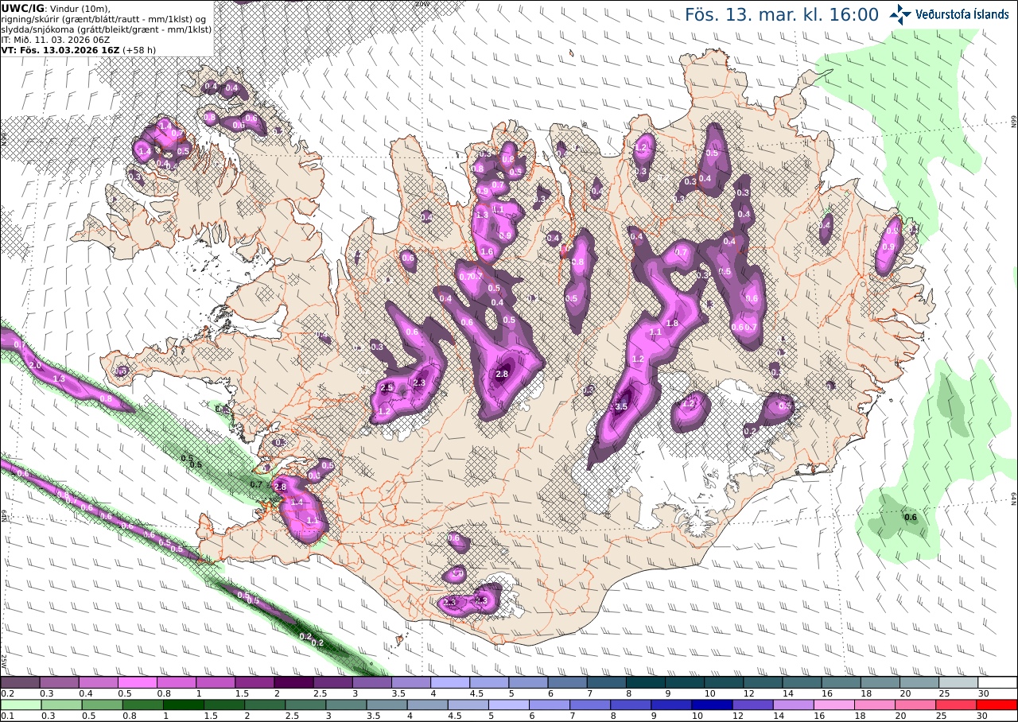Select the 30 white swatch in snow scale
The image size is (1018, 722).
click(997, 682)
